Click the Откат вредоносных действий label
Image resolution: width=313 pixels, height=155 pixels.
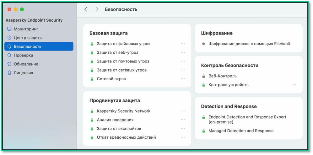(126, 137)
